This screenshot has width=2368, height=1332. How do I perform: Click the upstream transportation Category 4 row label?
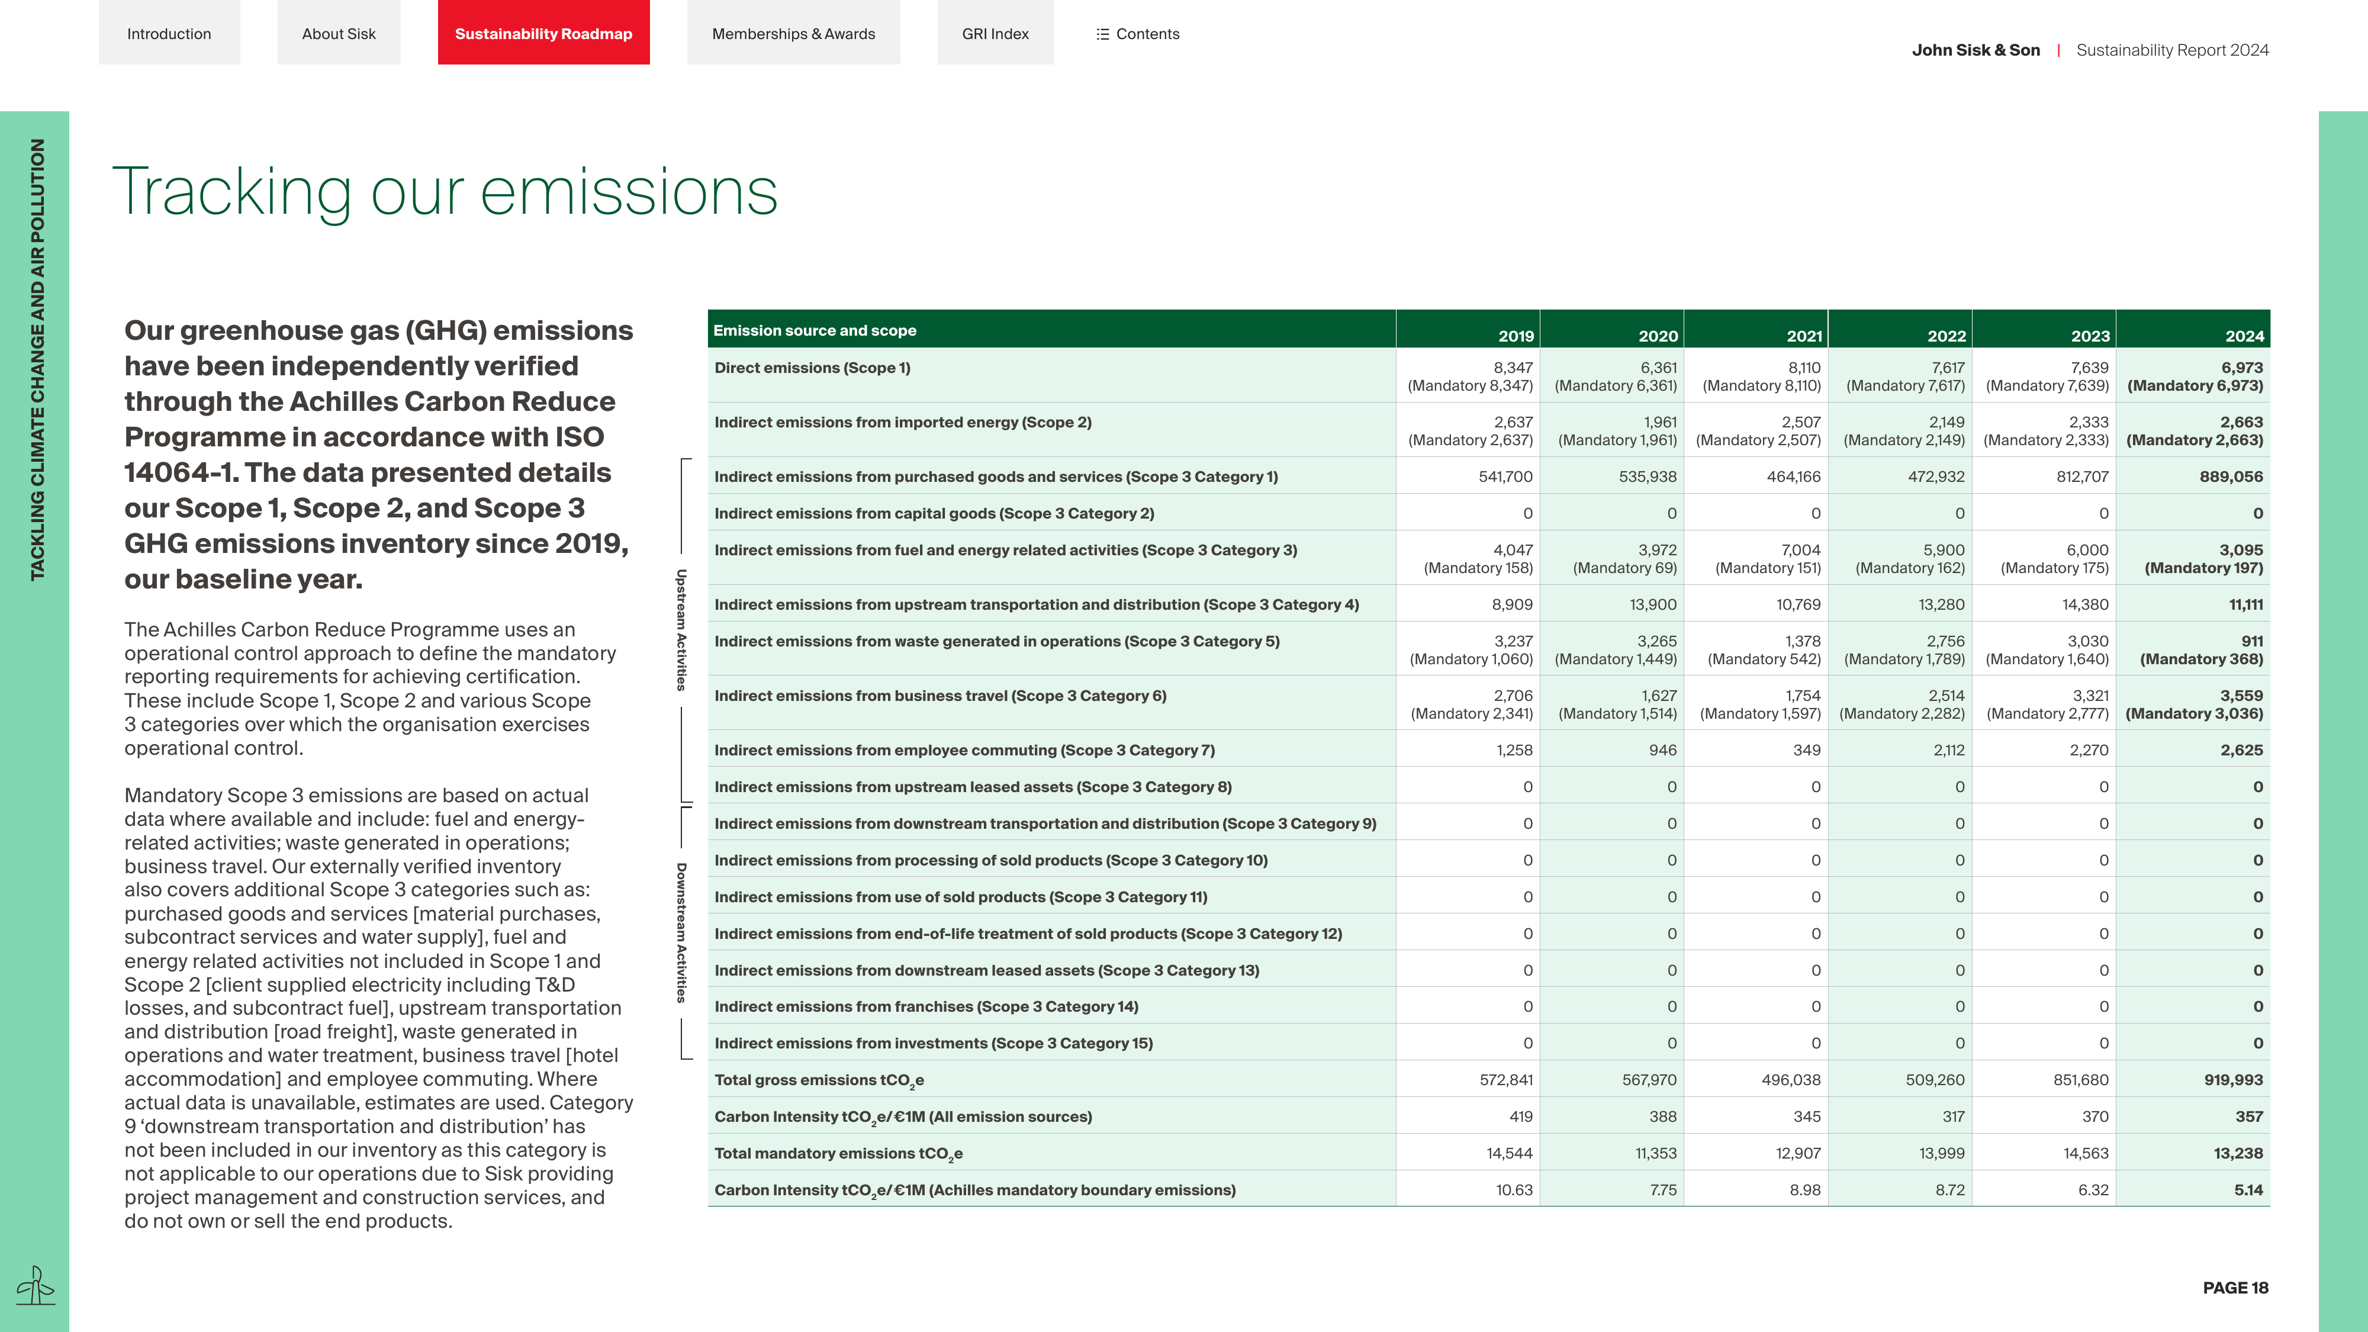1036,604
